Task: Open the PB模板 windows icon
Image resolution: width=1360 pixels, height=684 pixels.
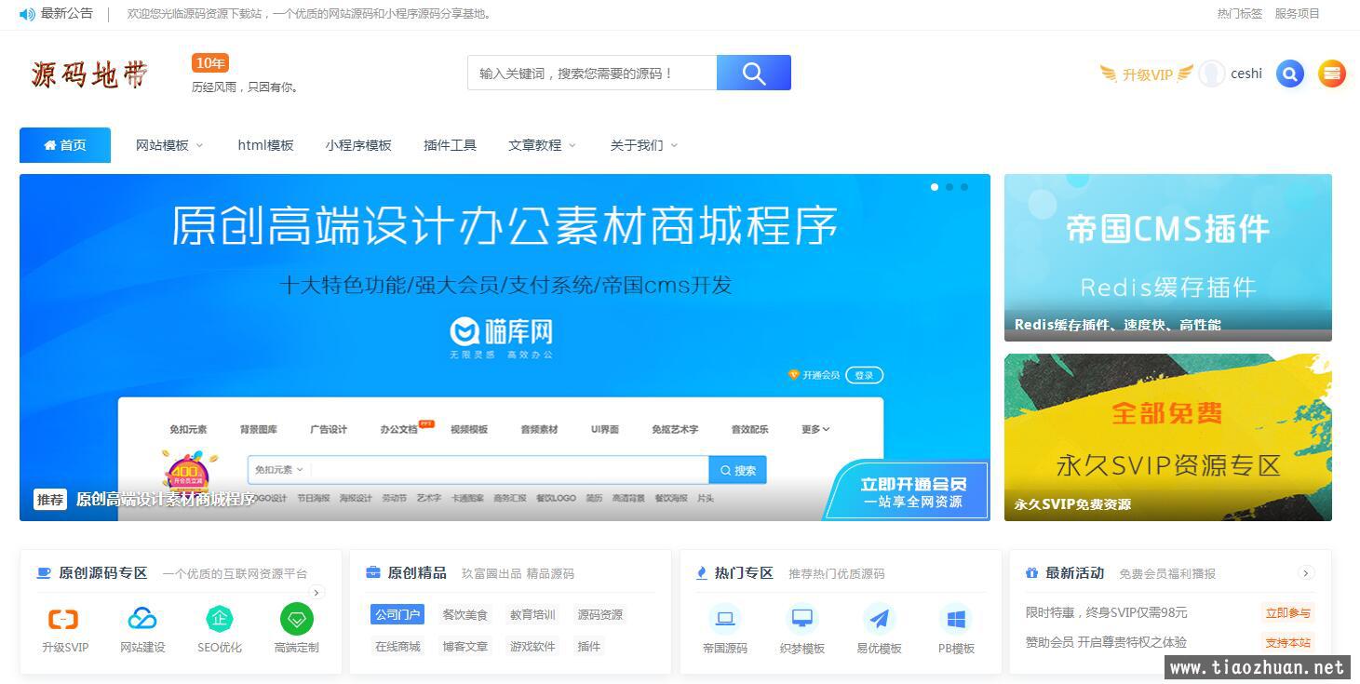Action: tap(956, 619)
